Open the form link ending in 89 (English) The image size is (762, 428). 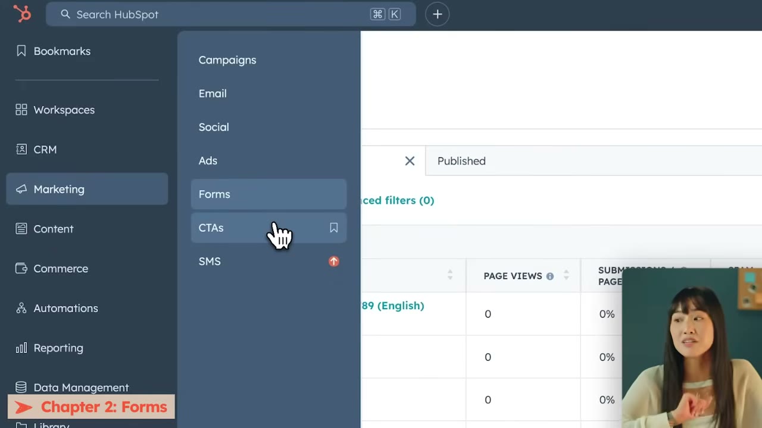(x=393, y=306)
